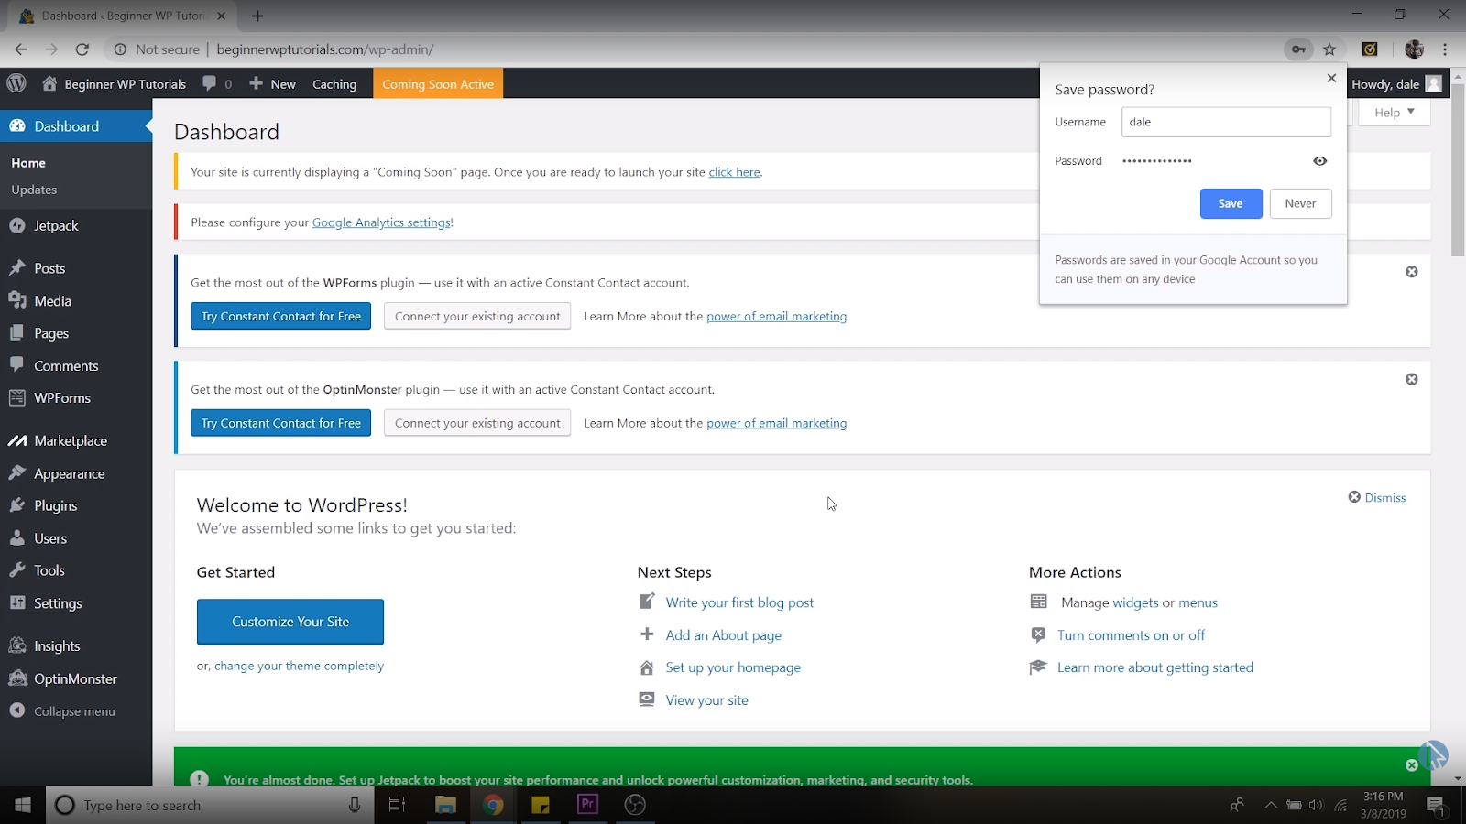Open Turn comments on or off link
1466x824 pixels.
click(1131, 635)
